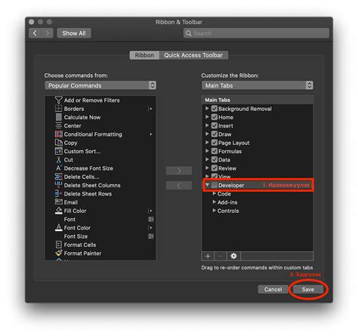Expand the Code group under Developer

[x=214, y=193]
